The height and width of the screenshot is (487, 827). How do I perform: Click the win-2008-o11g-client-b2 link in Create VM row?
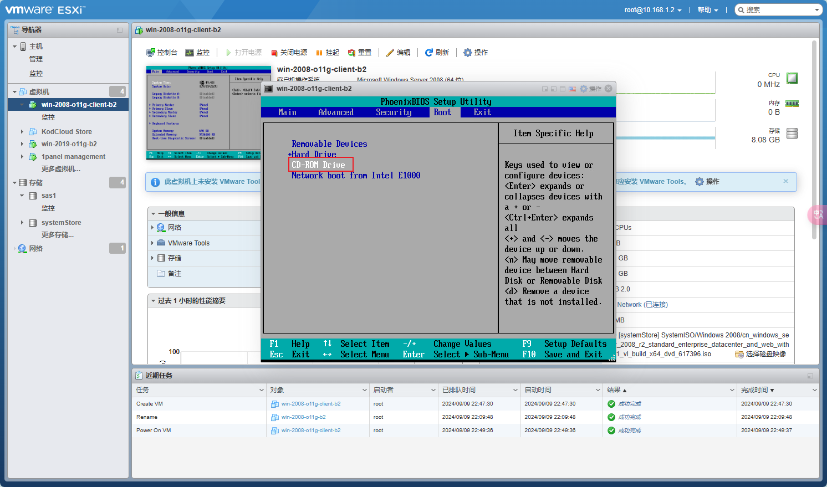pos(311,404)
